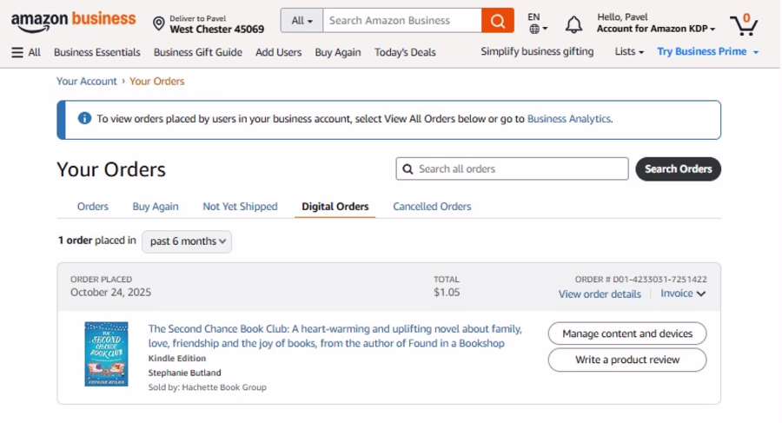Open the Business Analytics link

pos(569,119)
